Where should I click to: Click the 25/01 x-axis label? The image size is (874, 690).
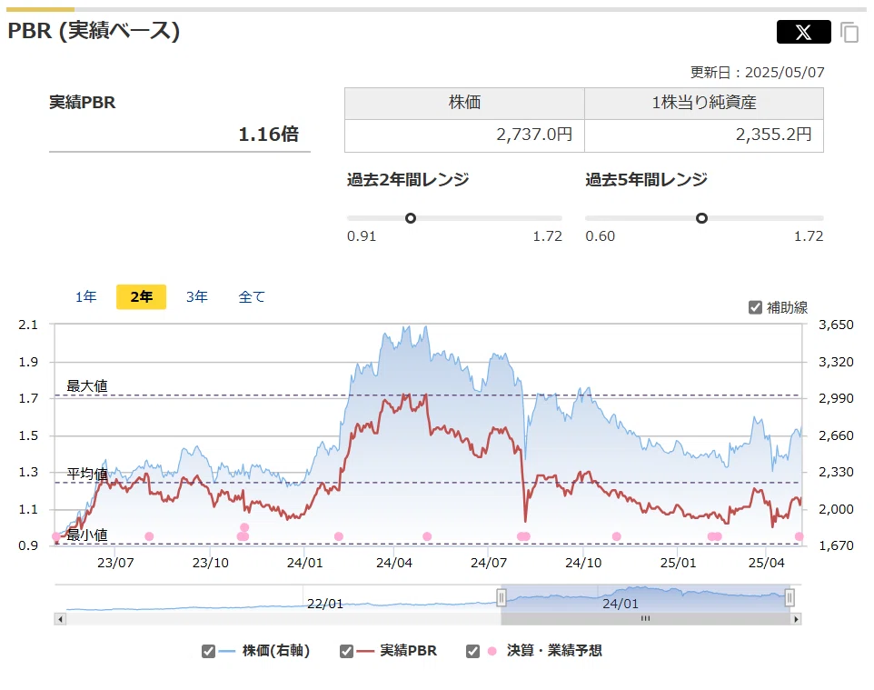coord(678,563)
